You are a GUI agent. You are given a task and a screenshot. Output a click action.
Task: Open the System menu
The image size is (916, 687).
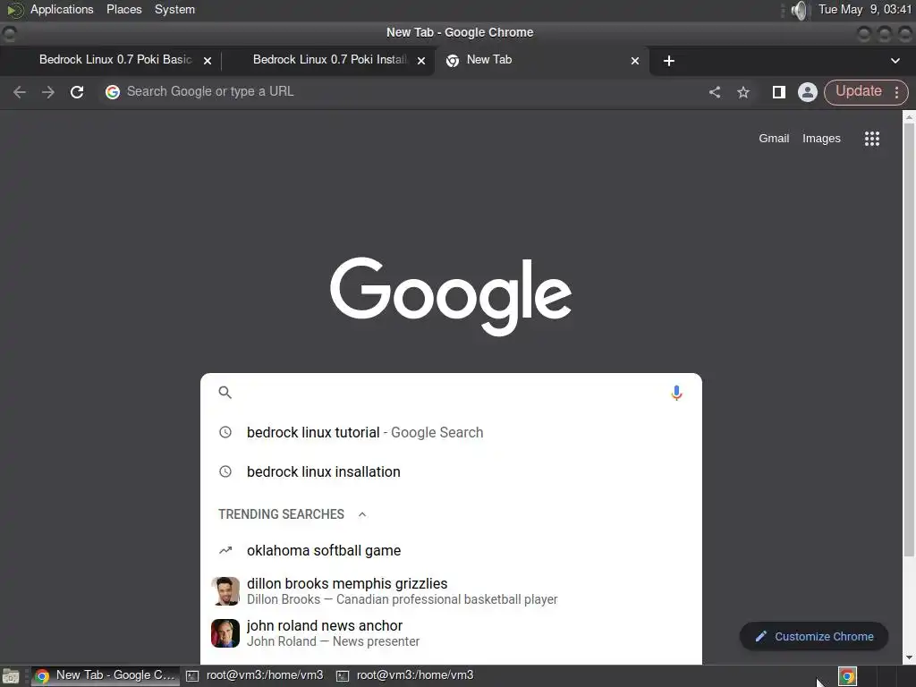pos(174,9)
